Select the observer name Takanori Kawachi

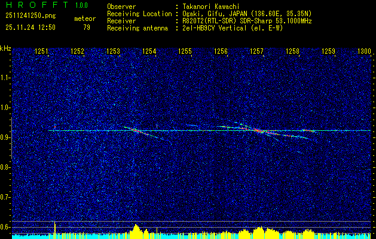coord(210,7)
